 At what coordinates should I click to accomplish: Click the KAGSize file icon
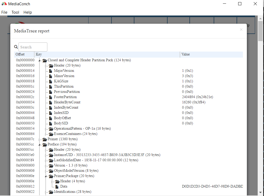click(51, 81)
